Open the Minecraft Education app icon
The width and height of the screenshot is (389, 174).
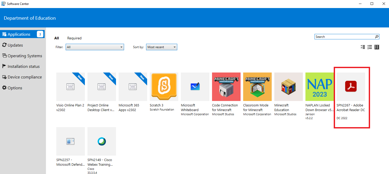coord(289,87)
